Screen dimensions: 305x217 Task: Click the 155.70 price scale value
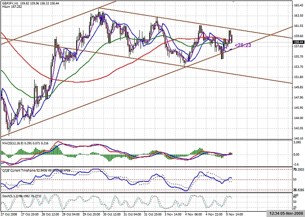pyautogui.click(x=299, y=57)
